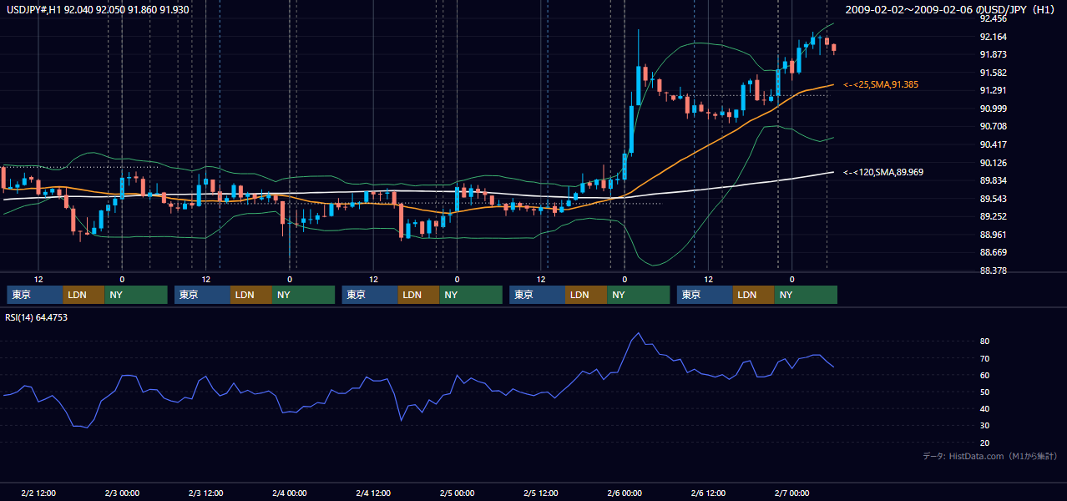
Task: Click the 2009-02-02~2009-02-06 USD/JPY chart title
Action: [951, 9]
